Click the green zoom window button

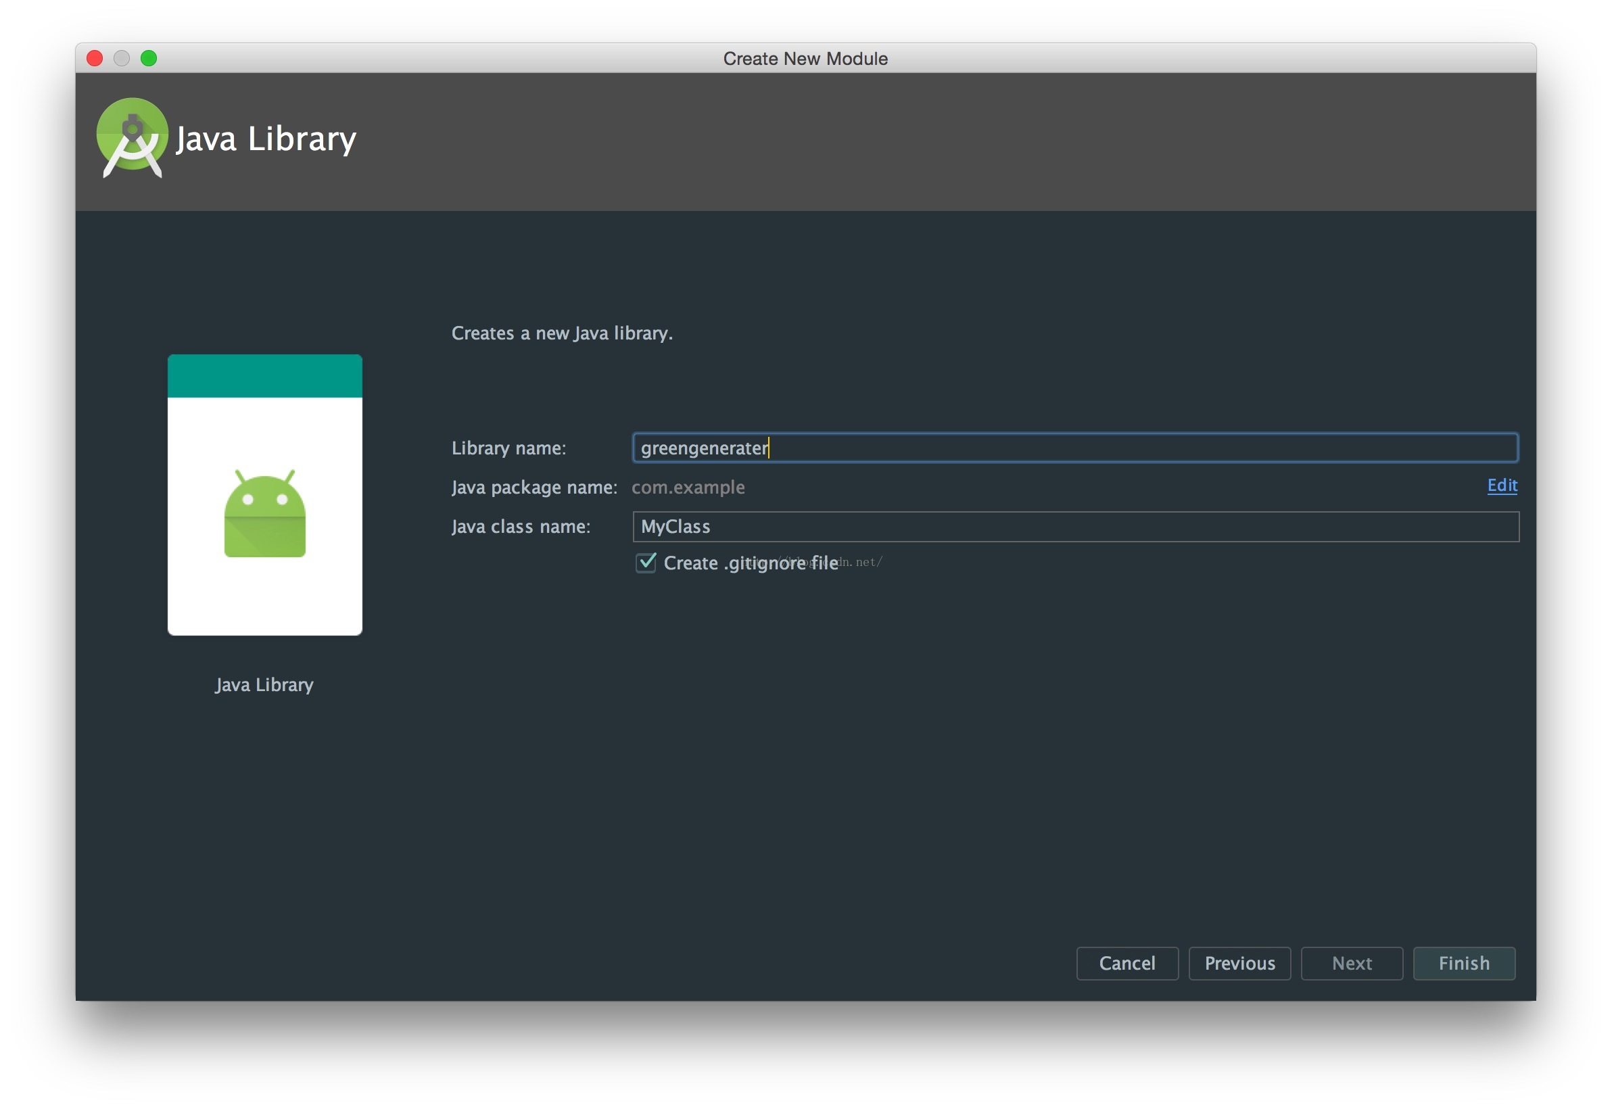(149, 58)
